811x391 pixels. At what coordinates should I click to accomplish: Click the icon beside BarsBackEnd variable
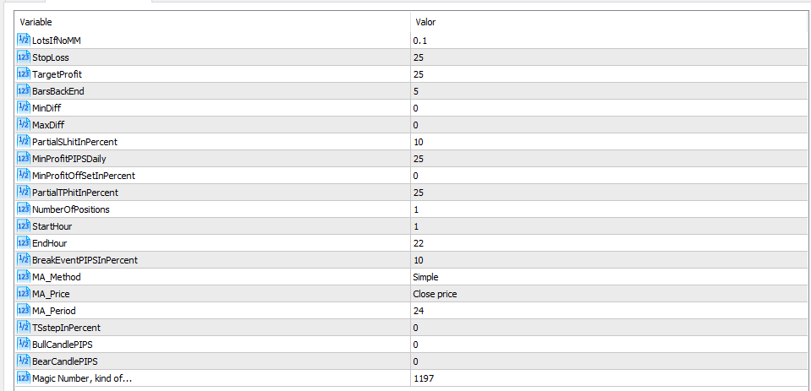pos(24,91)
